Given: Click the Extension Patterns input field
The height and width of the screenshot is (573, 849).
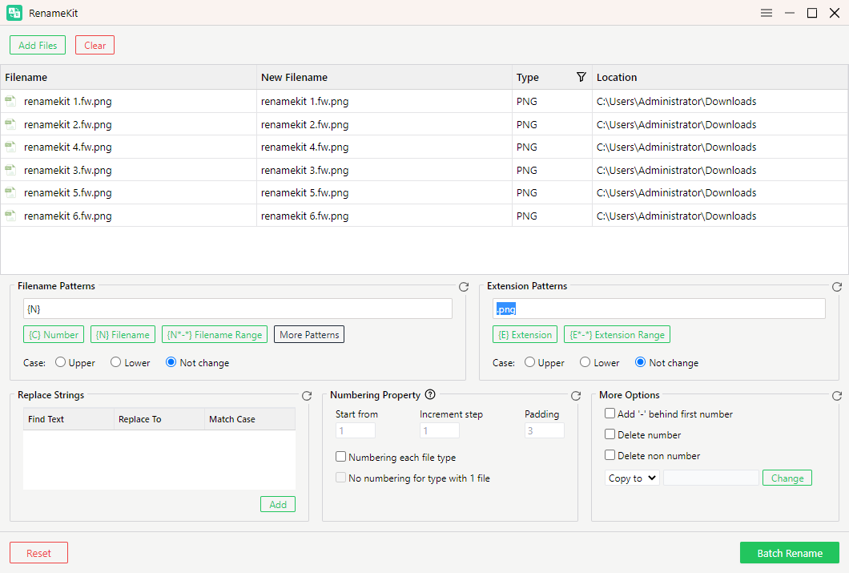Looking at the screenshot, I should tap(659, 309).
